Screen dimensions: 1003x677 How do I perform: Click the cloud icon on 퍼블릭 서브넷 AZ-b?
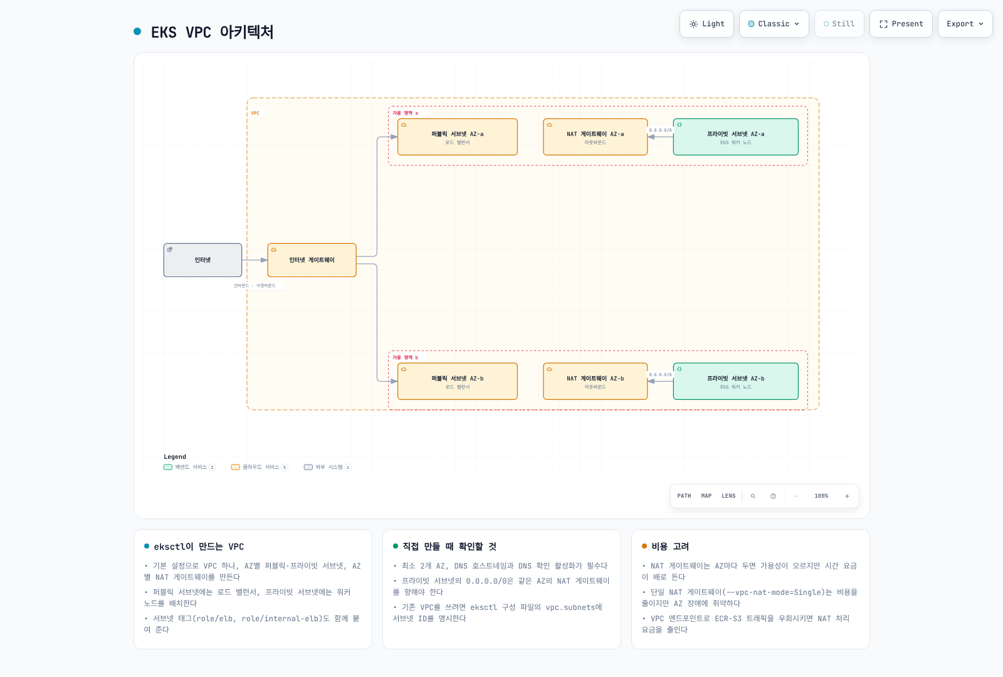tap(404, 369)
